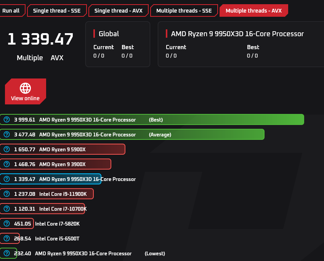324x261 pixels.
Task: Click the (Average) label on second bar
Action: [160, 135]
